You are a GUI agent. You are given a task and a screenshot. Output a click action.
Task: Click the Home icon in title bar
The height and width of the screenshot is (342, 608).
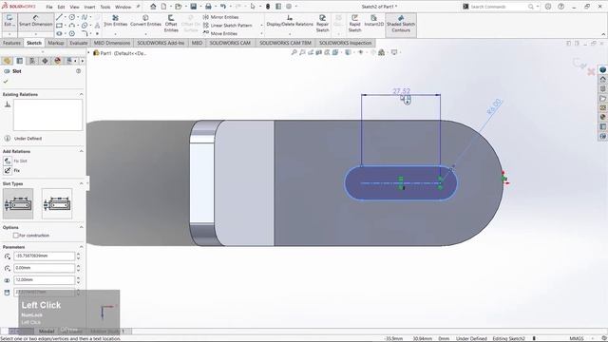click(x=153, y=7)
